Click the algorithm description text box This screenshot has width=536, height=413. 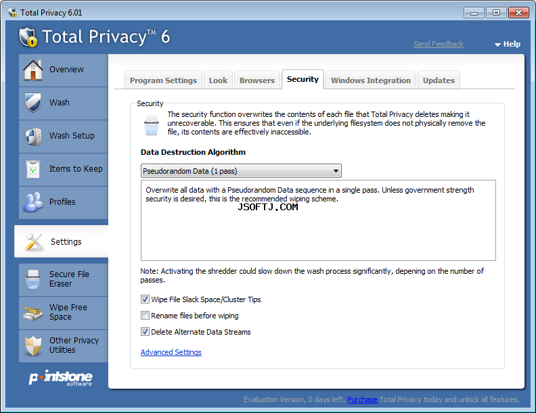[x=318, y=220]
